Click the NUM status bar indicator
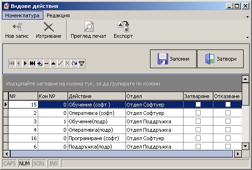Screen dimensions: 252x170 pyautogui.click(x=24, y=163)
